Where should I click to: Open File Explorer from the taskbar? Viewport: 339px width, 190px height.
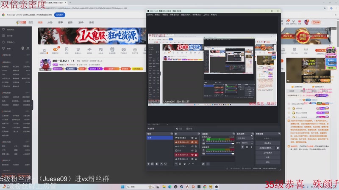164,187
